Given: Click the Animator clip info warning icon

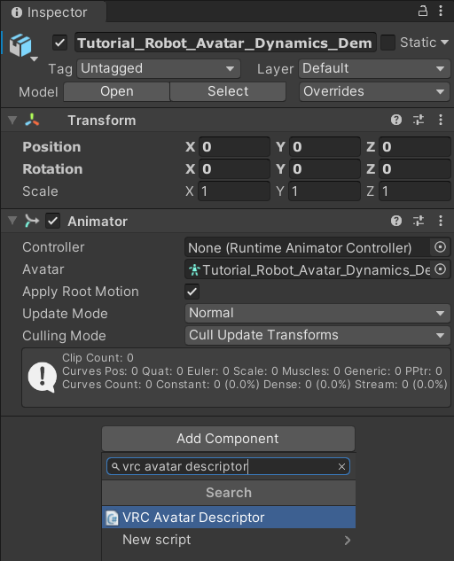Looking at the screenshot, I should tap(43, 378).
